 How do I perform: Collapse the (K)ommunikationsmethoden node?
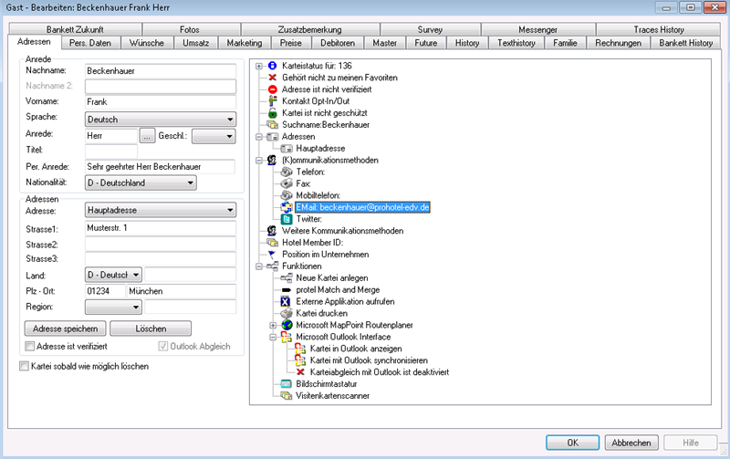tap(259, 161)
